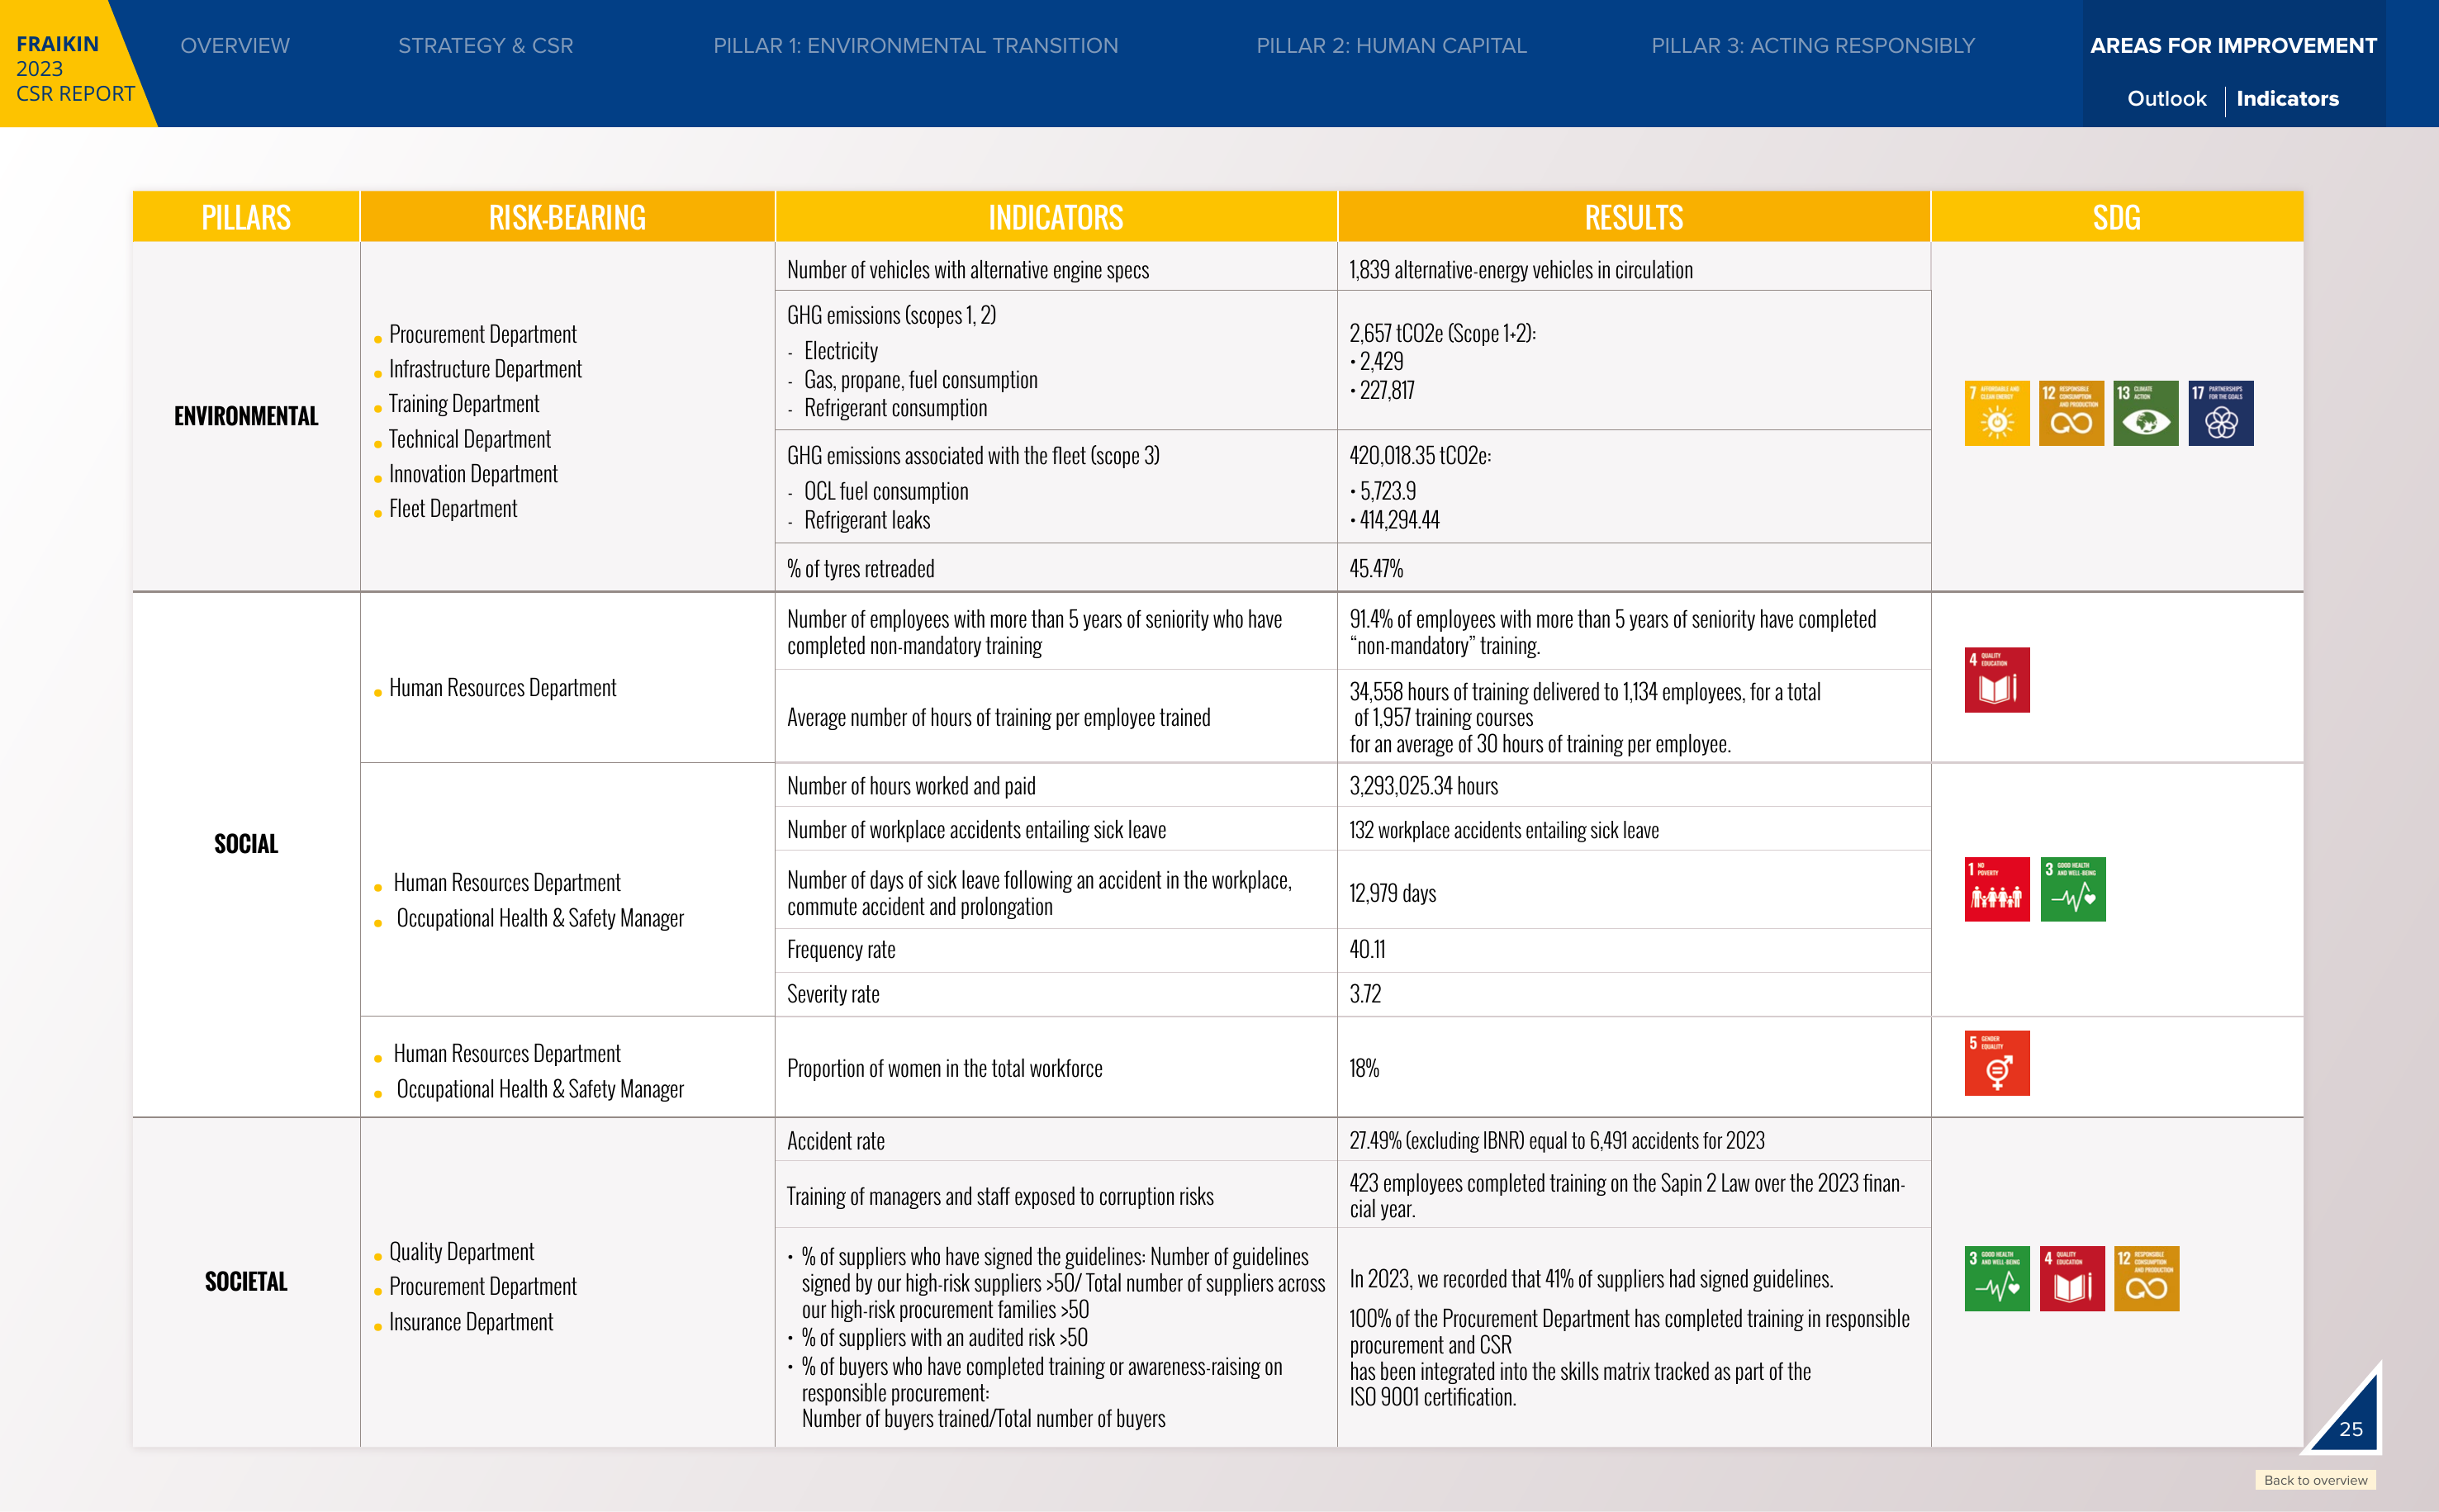Click SDG 3 good health icon in Social row
The width and height of the screenshot is (2439, 1512).
click(x=2072, y=889)
